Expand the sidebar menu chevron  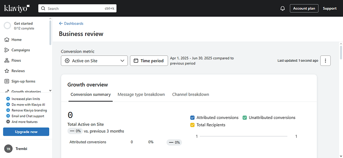[x=50, y=90]
